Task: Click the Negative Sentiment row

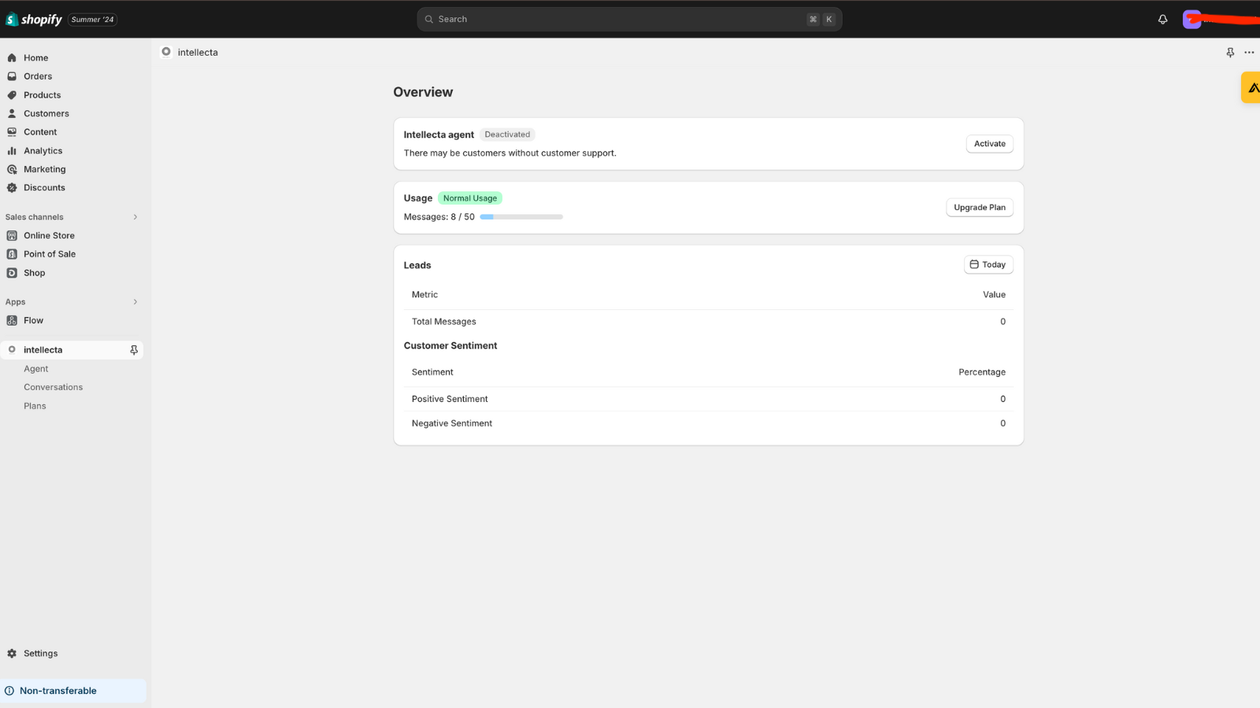Action: 708,423
